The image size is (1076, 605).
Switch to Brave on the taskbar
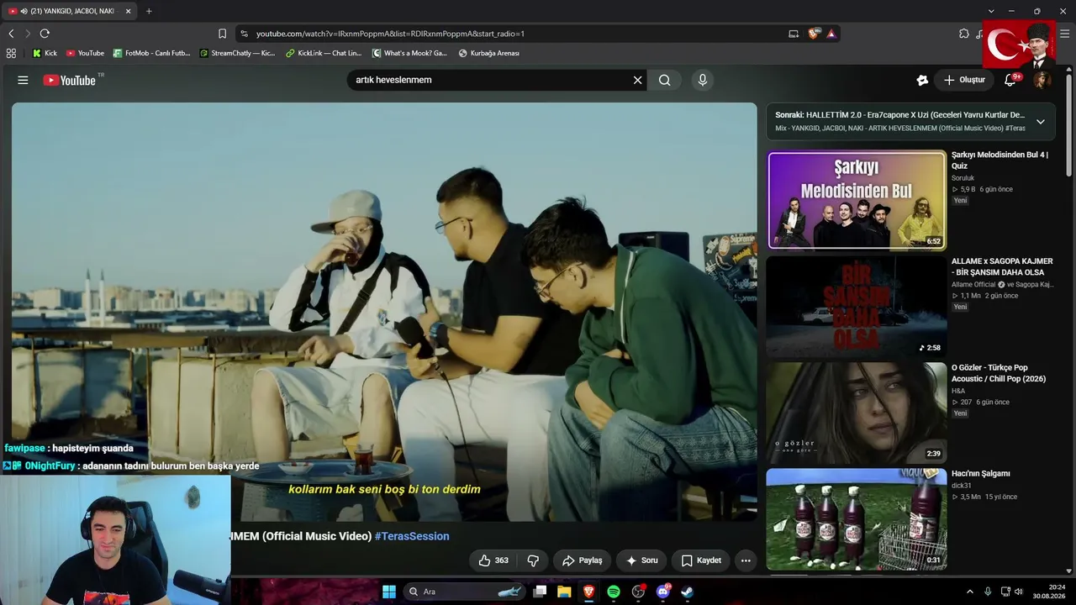[588, 592]
